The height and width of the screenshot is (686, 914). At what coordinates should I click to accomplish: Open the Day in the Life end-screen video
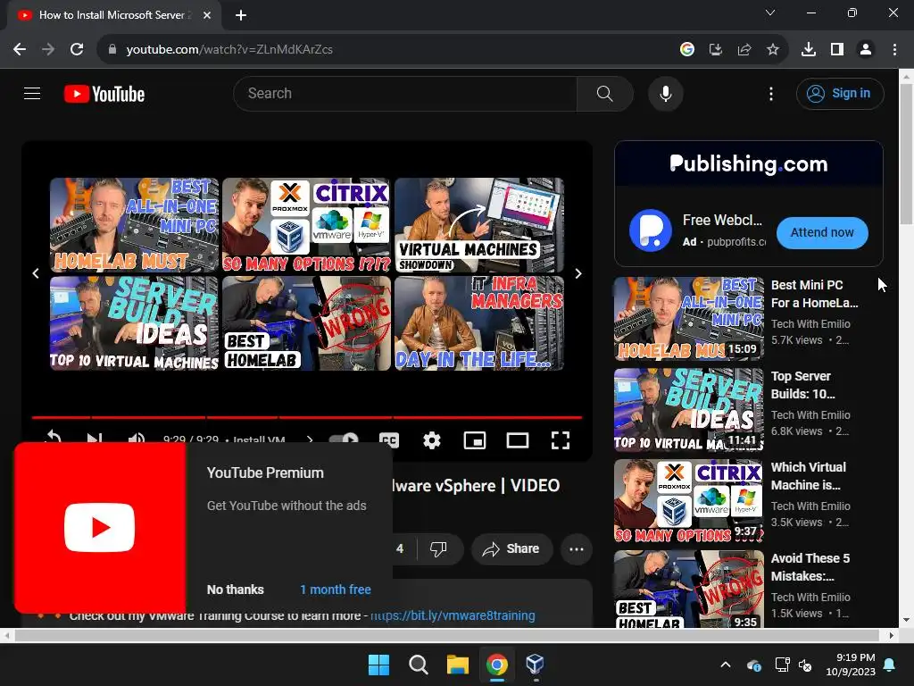tap(479, 323)
